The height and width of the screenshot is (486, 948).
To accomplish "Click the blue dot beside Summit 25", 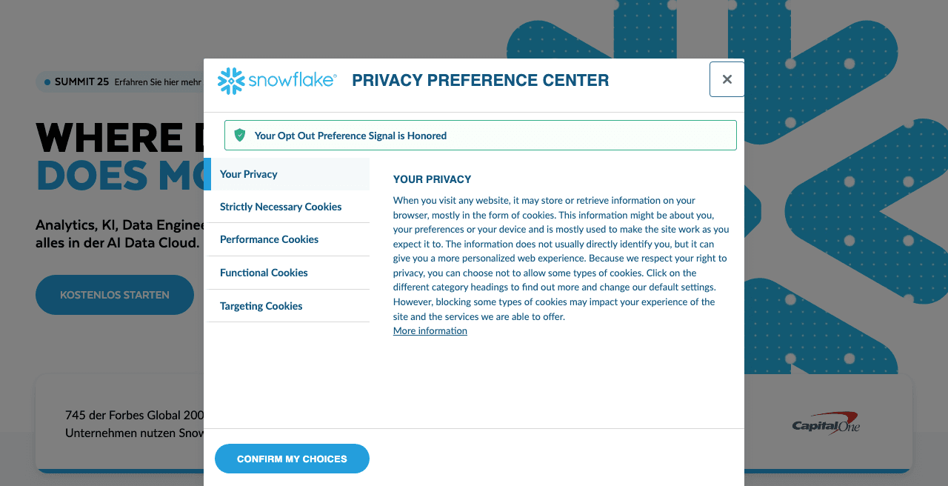I will coord(47,81).
